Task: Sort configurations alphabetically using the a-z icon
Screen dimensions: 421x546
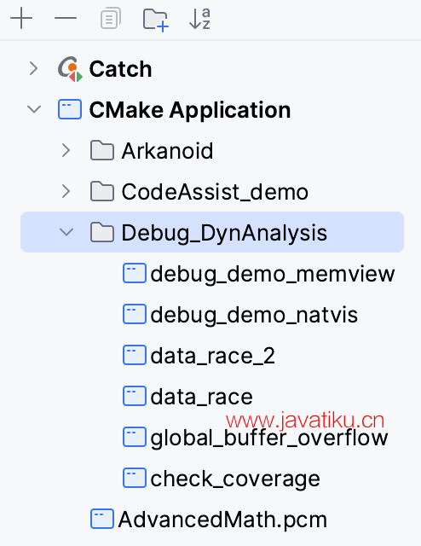Action: pyautogui.click(x=199, y=19)
